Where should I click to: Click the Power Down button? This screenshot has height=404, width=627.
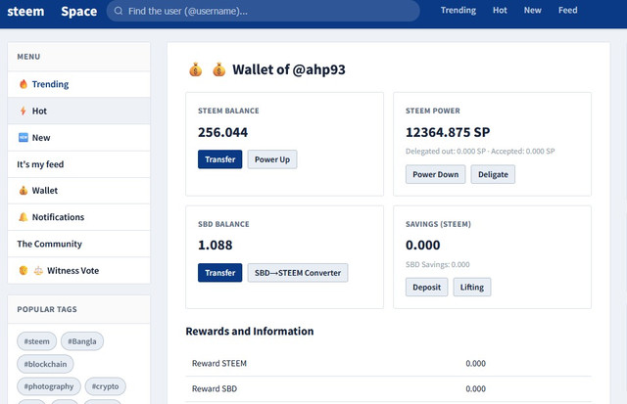coord(435,174)
